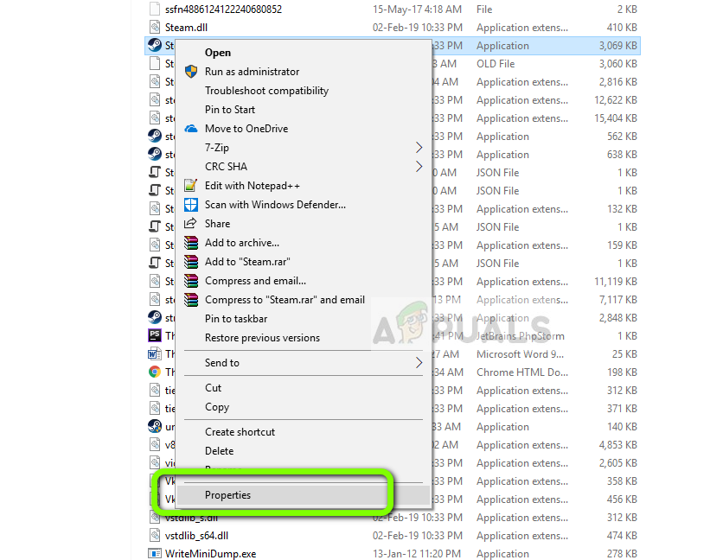This screenshot has width=710, height=560.
Task: Choose Create shortcut
Action: tap(240, 431)
